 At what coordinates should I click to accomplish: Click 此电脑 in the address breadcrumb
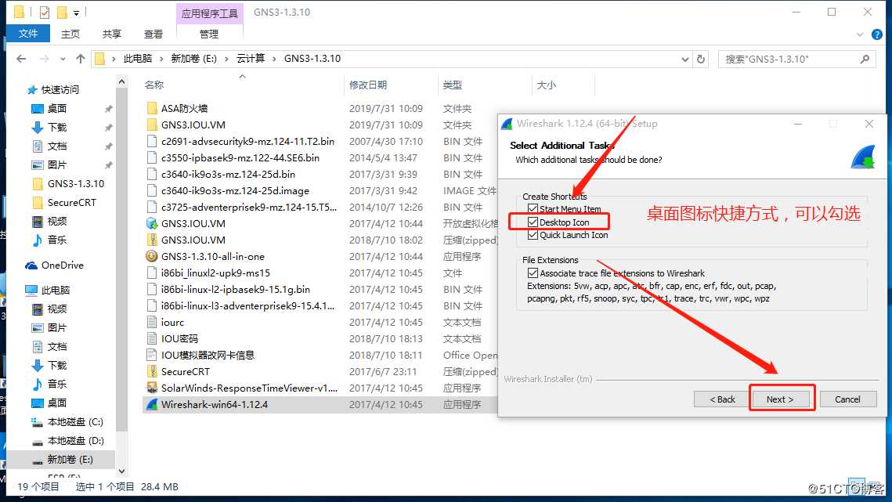(x=138, y=59)
